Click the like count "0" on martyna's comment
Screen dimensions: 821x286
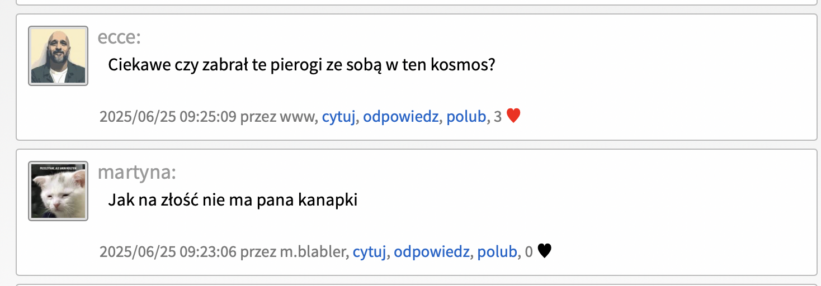529,252
